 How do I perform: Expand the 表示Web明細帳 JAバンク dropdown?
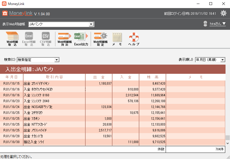(91, 24)
